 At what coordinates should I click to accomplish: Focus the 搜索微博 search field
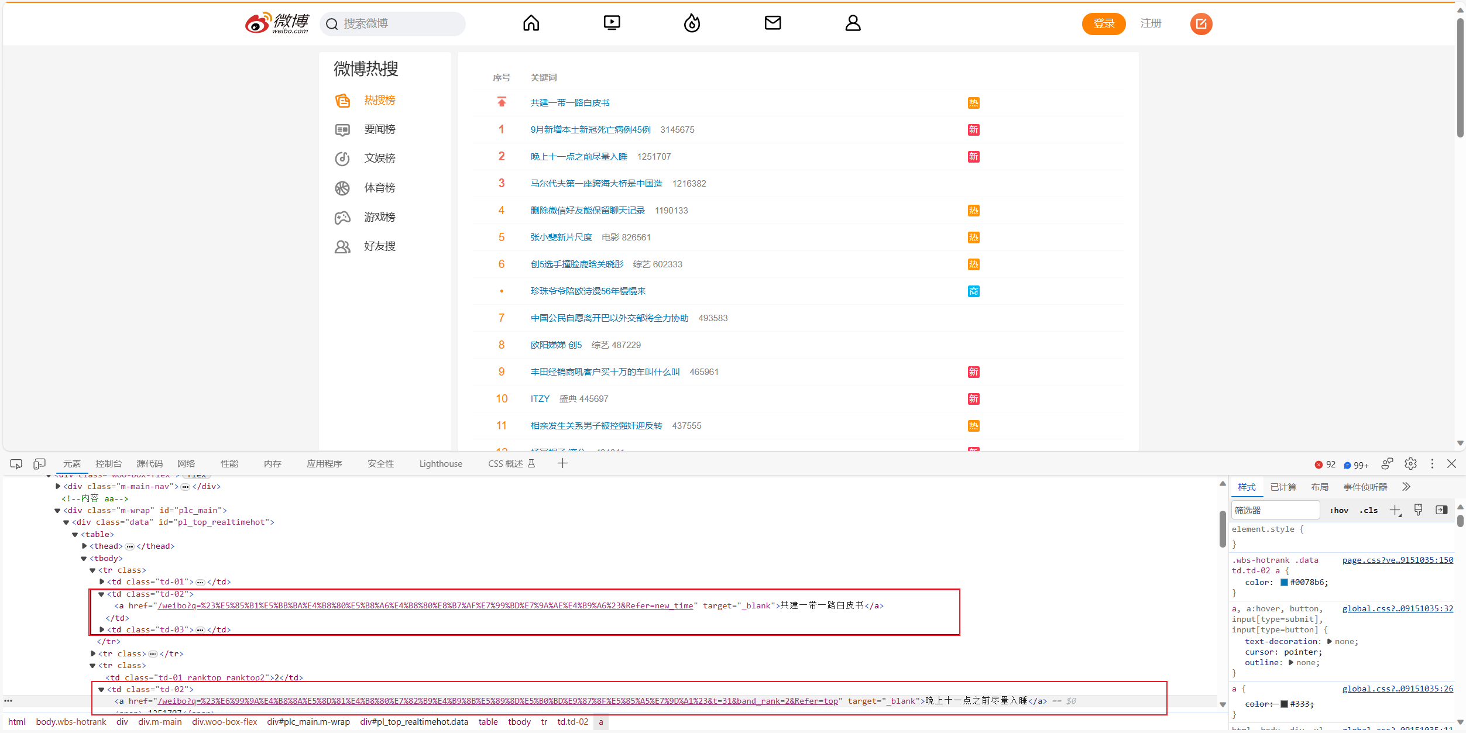tap(392, 24)
